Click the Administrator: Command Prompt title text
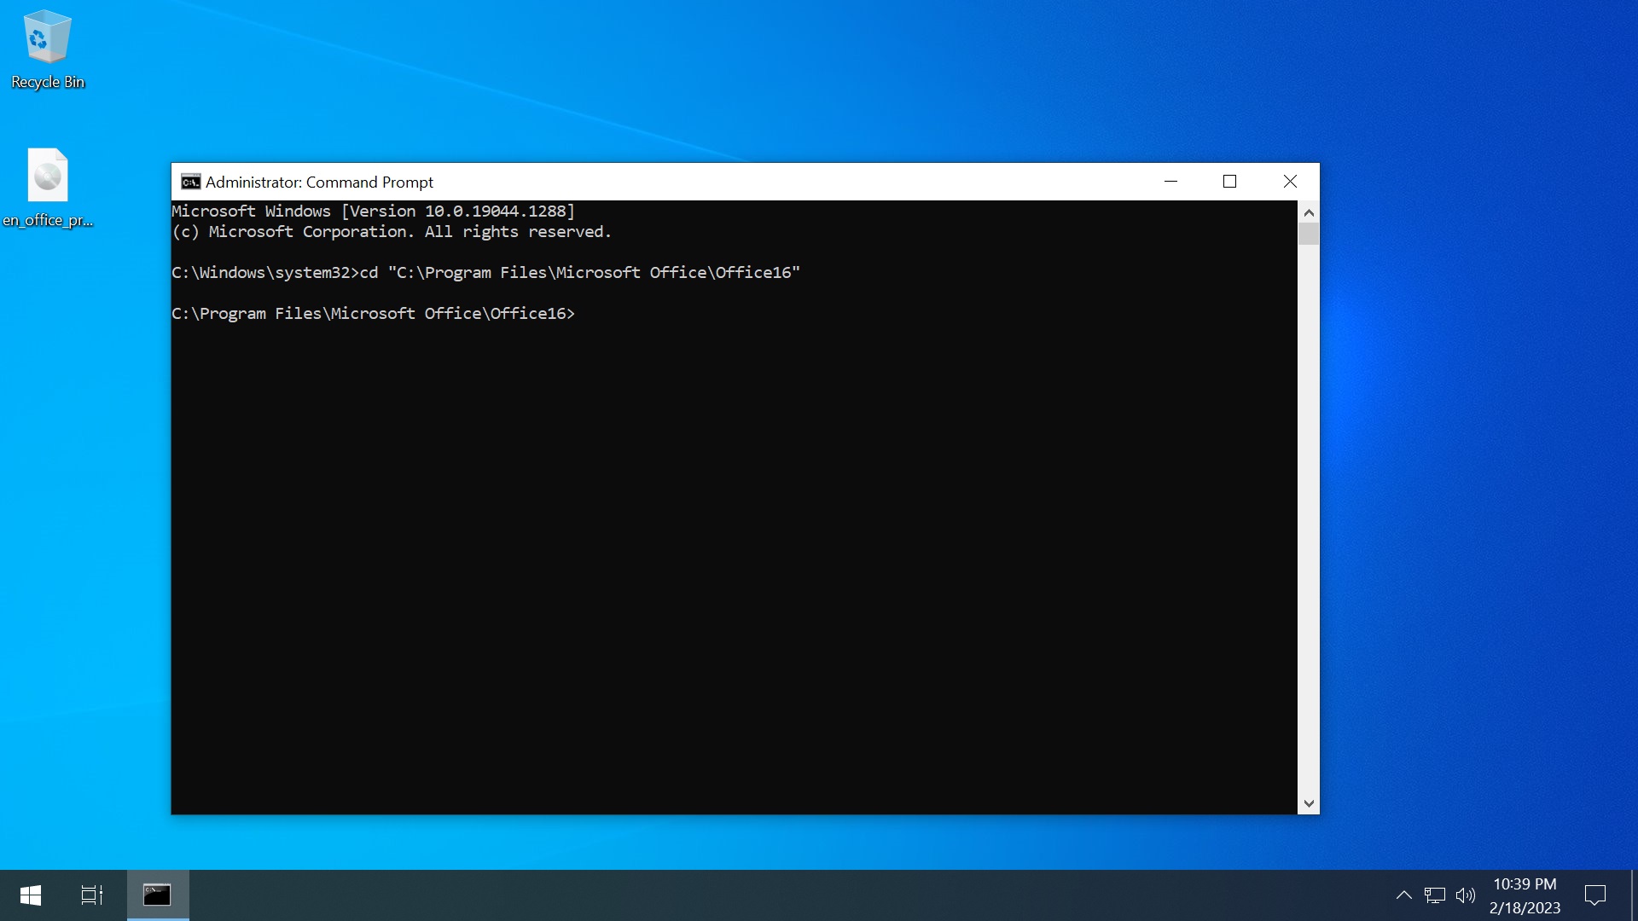 (319, 182)
